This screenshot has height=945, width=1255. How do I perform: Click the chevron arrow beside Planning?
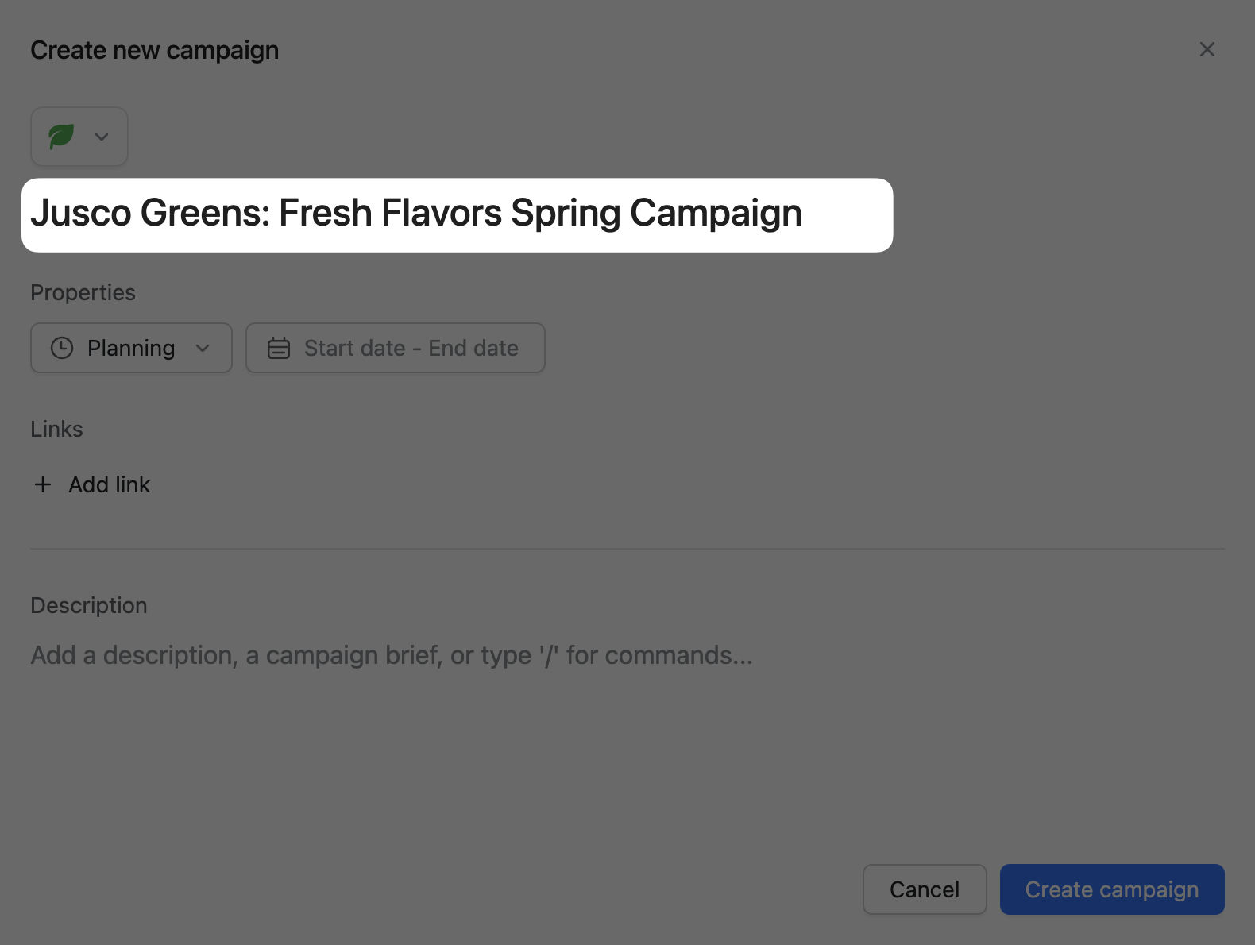click(203, 348)
